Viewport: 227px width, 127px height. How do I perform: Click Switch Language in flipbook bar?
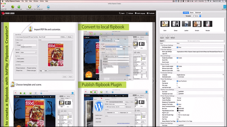click(x=140, y=13)
